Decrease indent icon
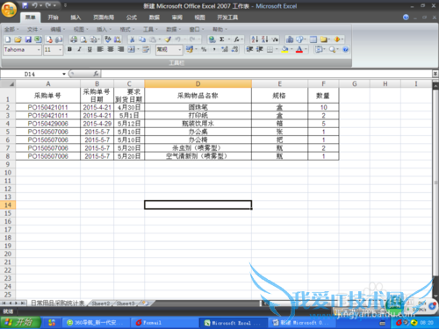This screenshot has width=439, height=329. (x=249, y=49)
